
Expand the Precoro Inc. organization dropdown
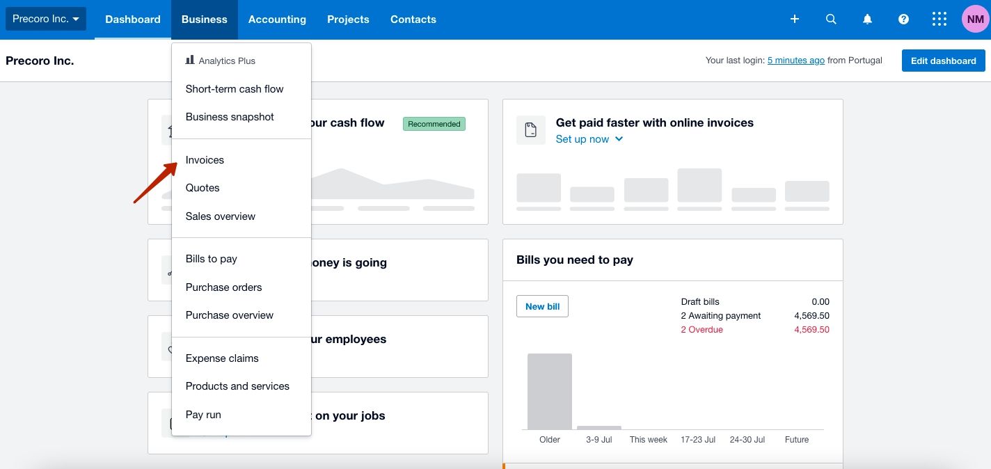[45, 19]
